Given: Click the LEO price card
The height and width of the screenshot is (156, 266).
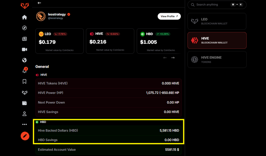Looking at the screenshot, I should (60, 41).
